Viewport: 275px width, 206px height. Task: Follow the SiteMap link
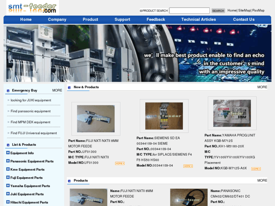[x=244, y=10]
